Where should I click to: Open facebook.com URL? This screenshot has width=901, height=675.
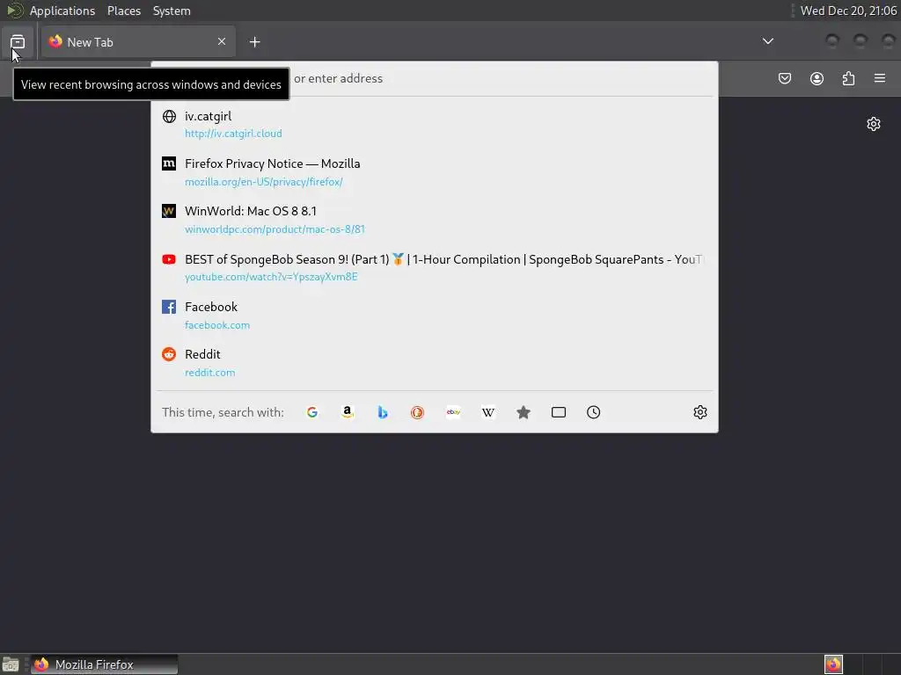pyautogui.click(x=217, y=325)
